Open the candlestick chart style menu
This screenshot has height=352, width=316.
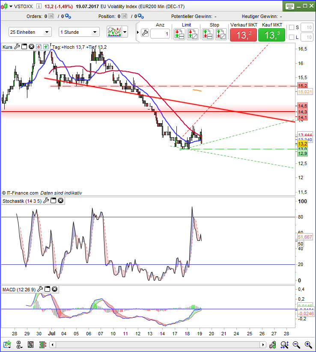6,6
